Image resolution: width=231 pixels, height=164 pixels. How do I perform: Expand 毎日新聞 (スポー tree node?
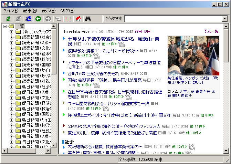tap(11, 136)
